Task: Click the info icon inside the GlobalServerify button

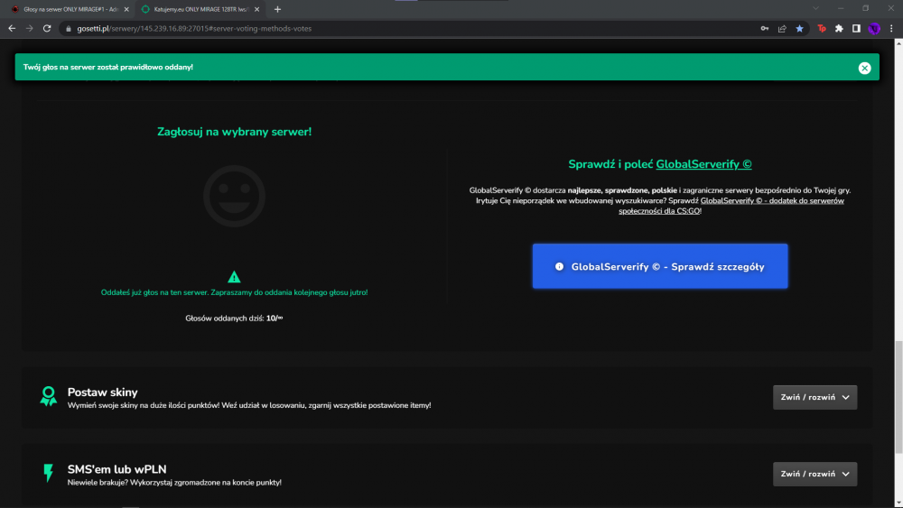Action: (x=559, y=266)
